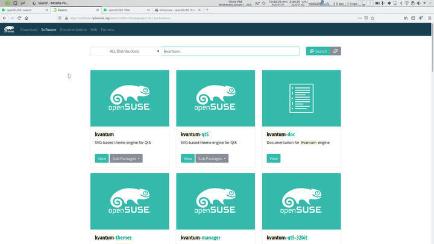Open page actions three-dot menu
This screenshot has width=434, height=244.
pyautogui.click(x=359, y=18)
